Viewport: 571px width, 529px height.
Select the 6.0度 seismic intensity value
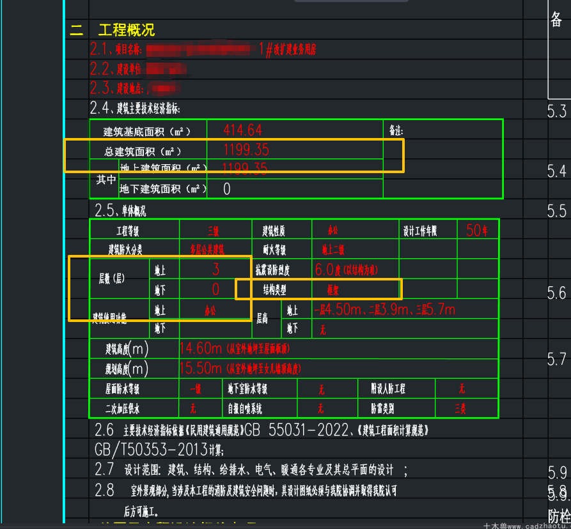click(347, 270)
